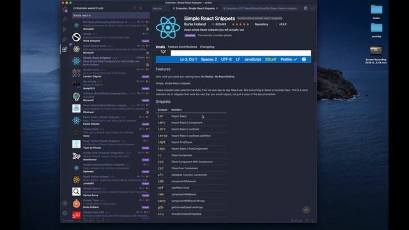Install the Simple Search extension by Ciprian Bortos
409x230 pixels.
(x=146, y=195)
